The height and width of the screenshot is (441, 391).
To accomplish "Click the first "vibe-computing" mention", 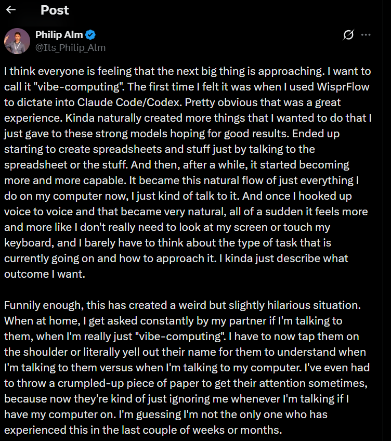I will tap(79, 87).
